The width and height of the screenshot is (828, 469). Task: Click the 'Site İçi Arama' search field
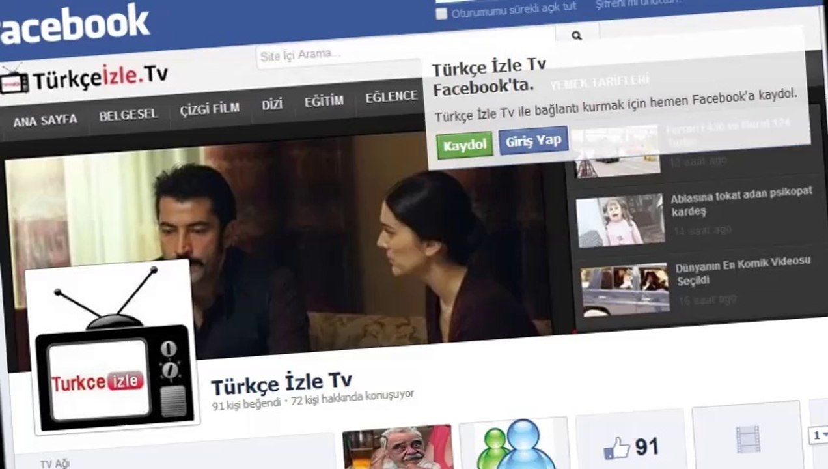point(406,50)
